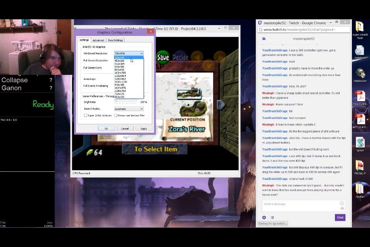The image size is (370, 247).
Task: Click the Collapse split in timer
Action: click(x=14, y=80)
